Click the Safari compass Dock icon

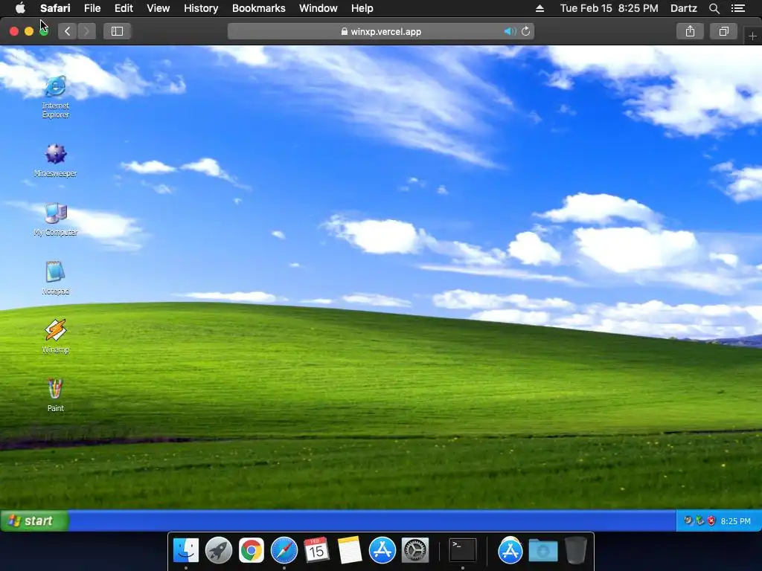[284, 550]
